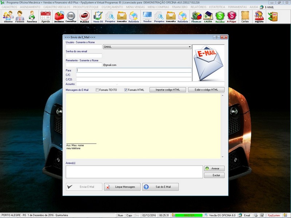
Task: Click the Vendas Consulta folder icon
Action: pos(171,16)
